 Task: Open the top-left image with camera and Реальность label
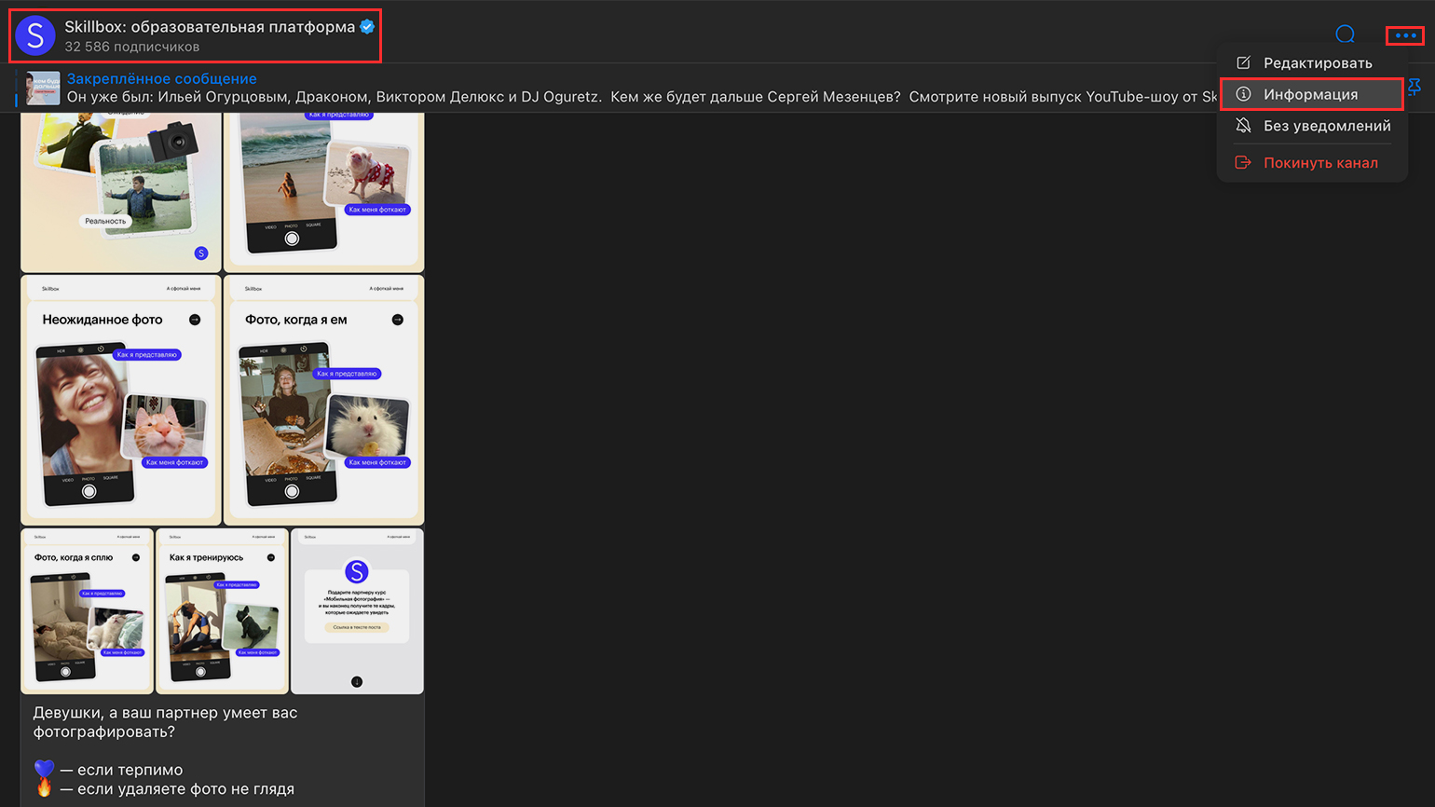click(x=121, y=192)
